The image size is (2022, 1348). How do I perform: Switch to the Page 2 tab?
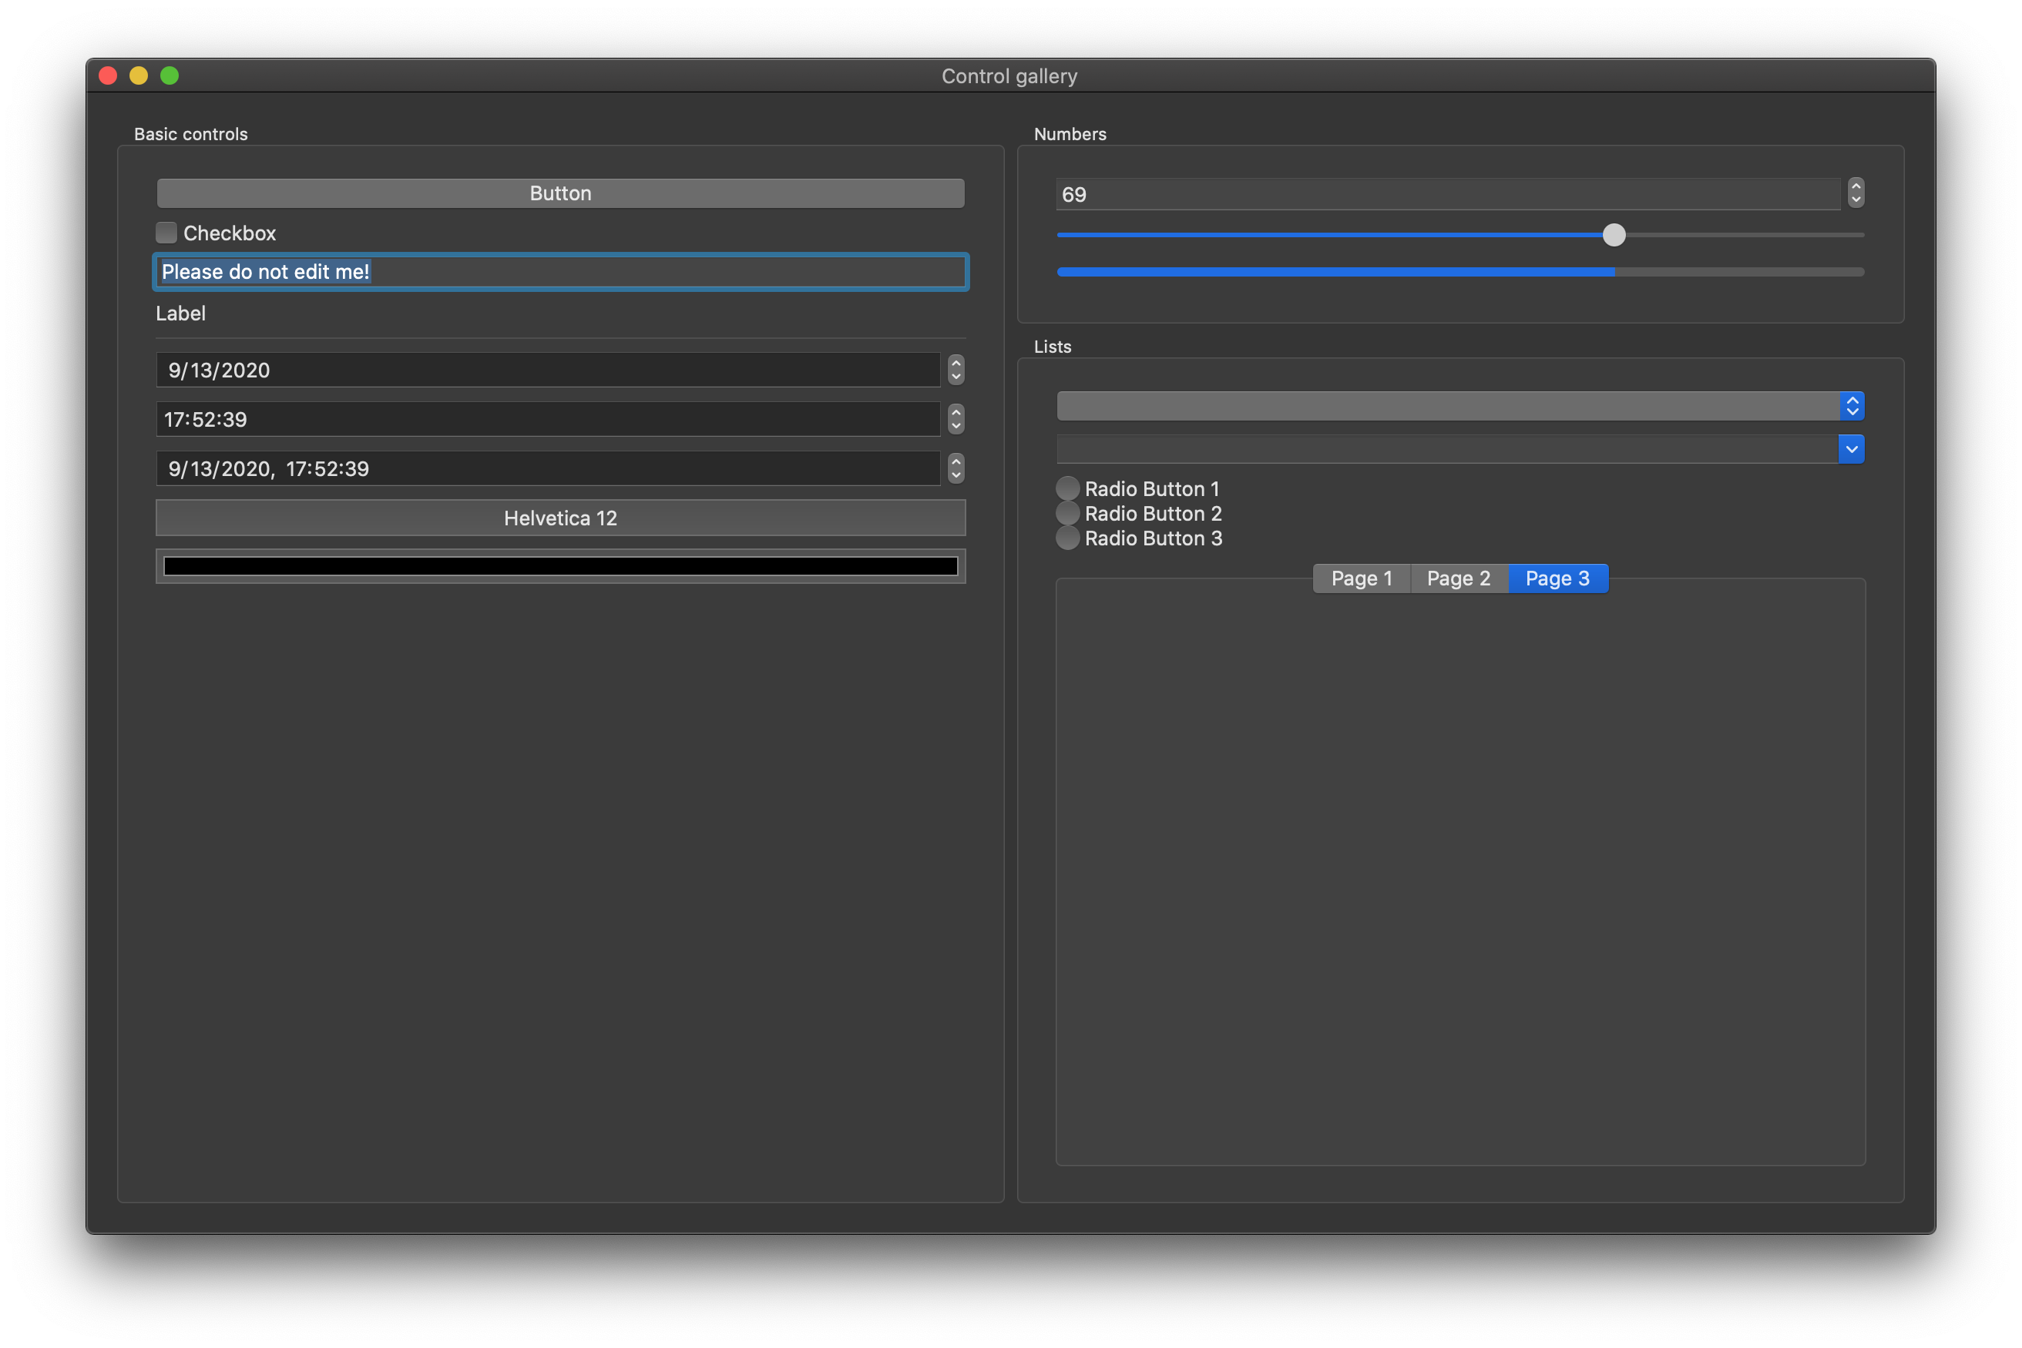pyautogui.click(x=1459, y=578)
